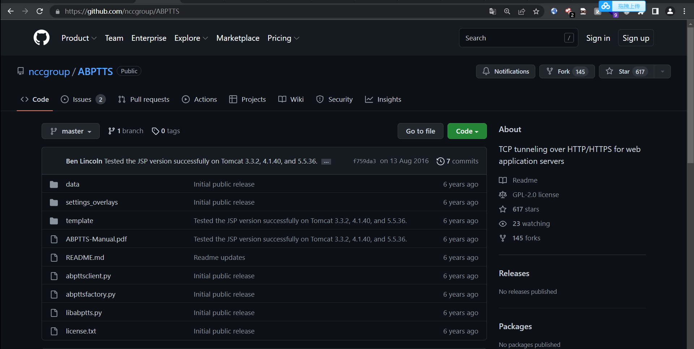The height and width of the screenshot is (349, 694).
Task: Open the Projects tab
Action: click(x=248, y=99)
